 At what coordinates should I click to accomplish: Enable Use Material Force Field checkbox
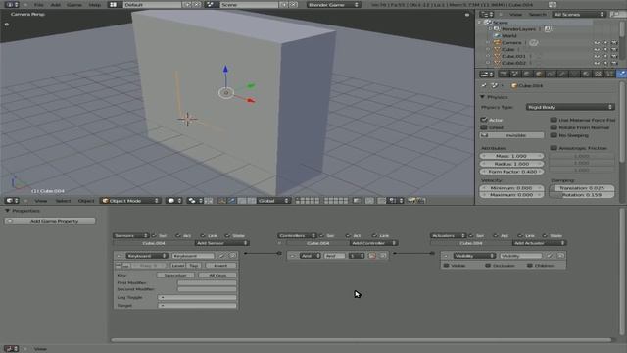tap(554, 120)
